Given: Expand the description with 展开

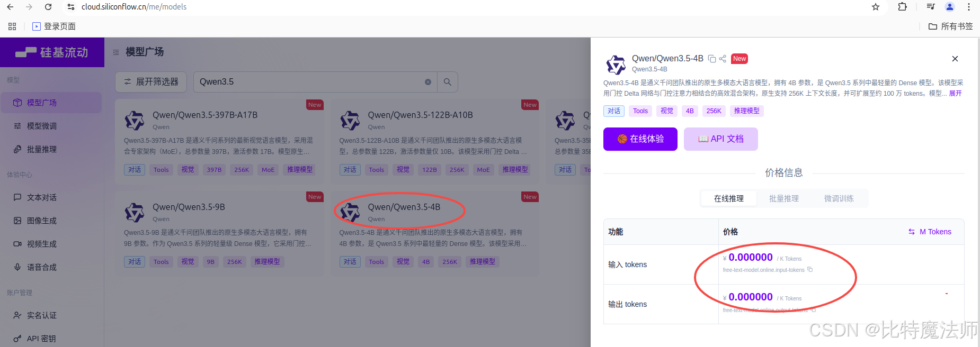Looking at the screenshot, I should [955, 94].
